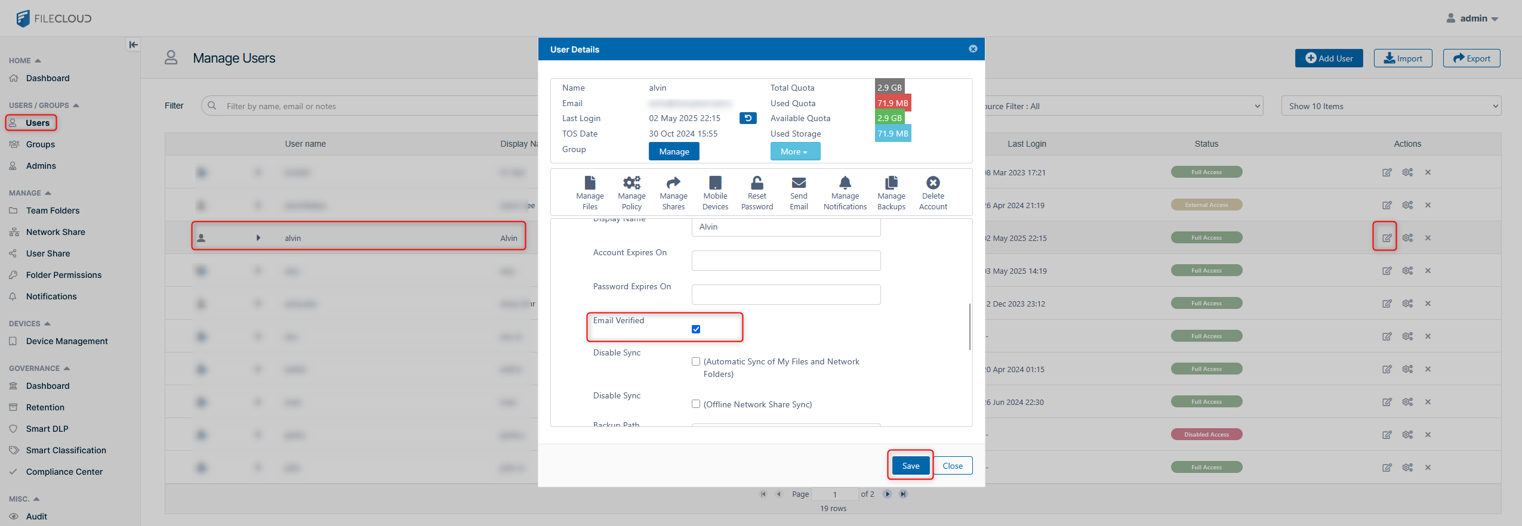Screen dimensions: 1522x526
Task: Click the user filter search field
Action: 370,106
